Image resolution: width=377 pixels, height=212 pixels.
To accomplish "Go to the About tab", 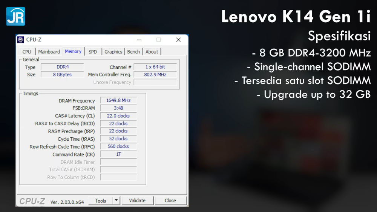I will (152, 52).
